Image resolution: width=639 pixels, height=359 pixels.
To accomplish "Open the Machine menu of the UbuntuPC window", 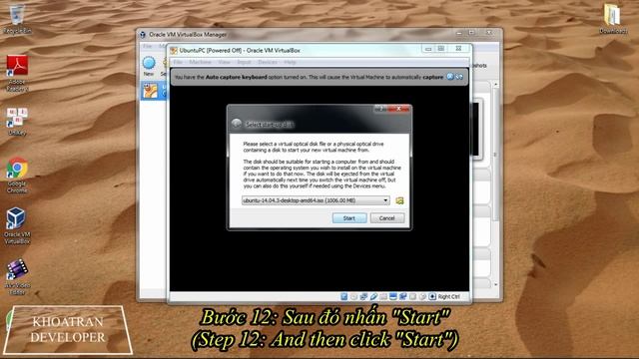I will click(x=200, y=62).
